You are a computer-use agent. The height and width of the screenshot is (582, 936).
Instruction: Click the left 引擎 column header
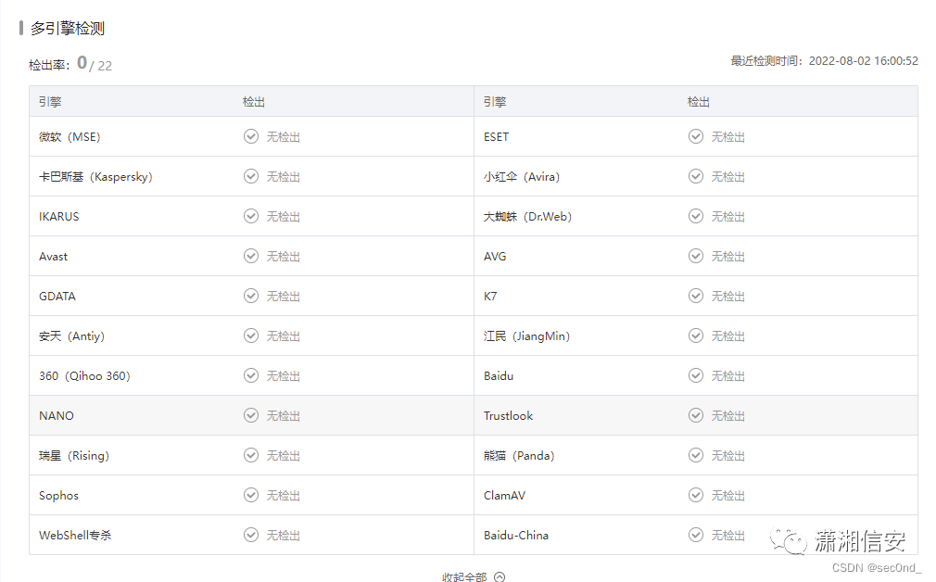tap(50, 101)
